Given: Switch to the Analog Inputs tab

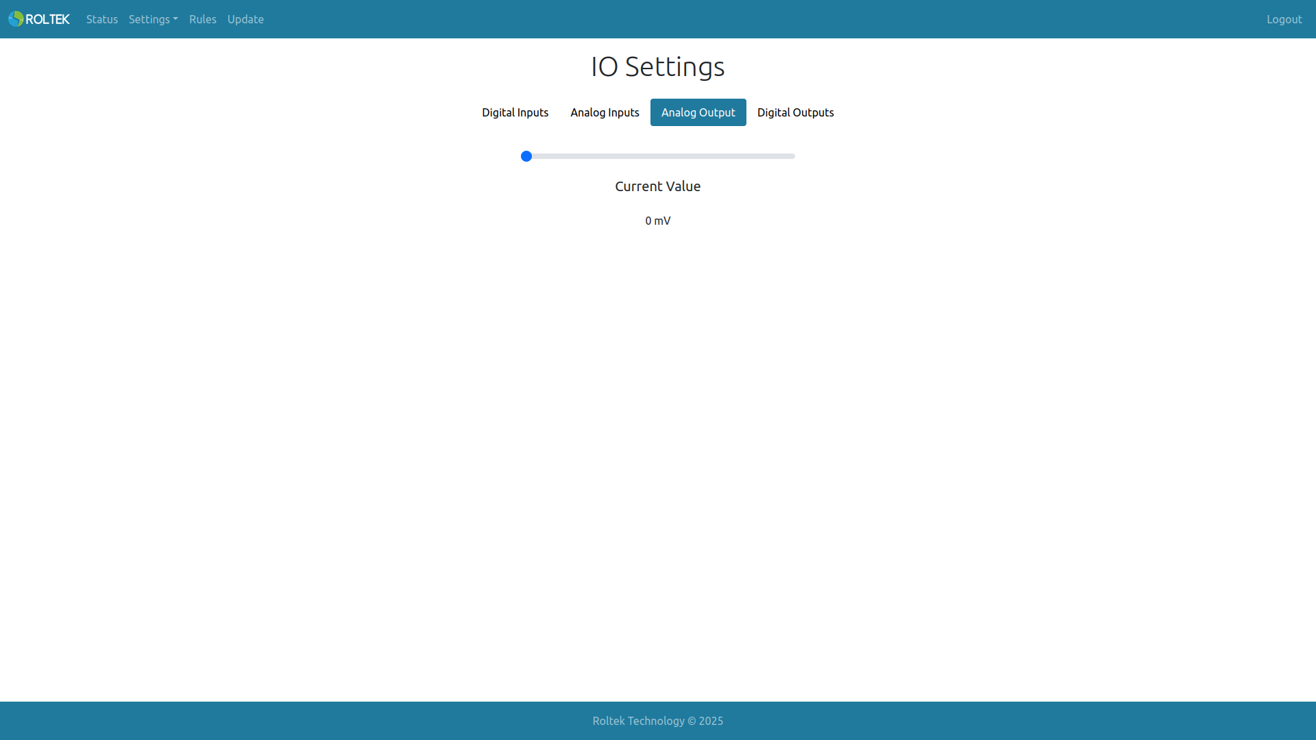Looking at the screenshot, I should point(605,112).
